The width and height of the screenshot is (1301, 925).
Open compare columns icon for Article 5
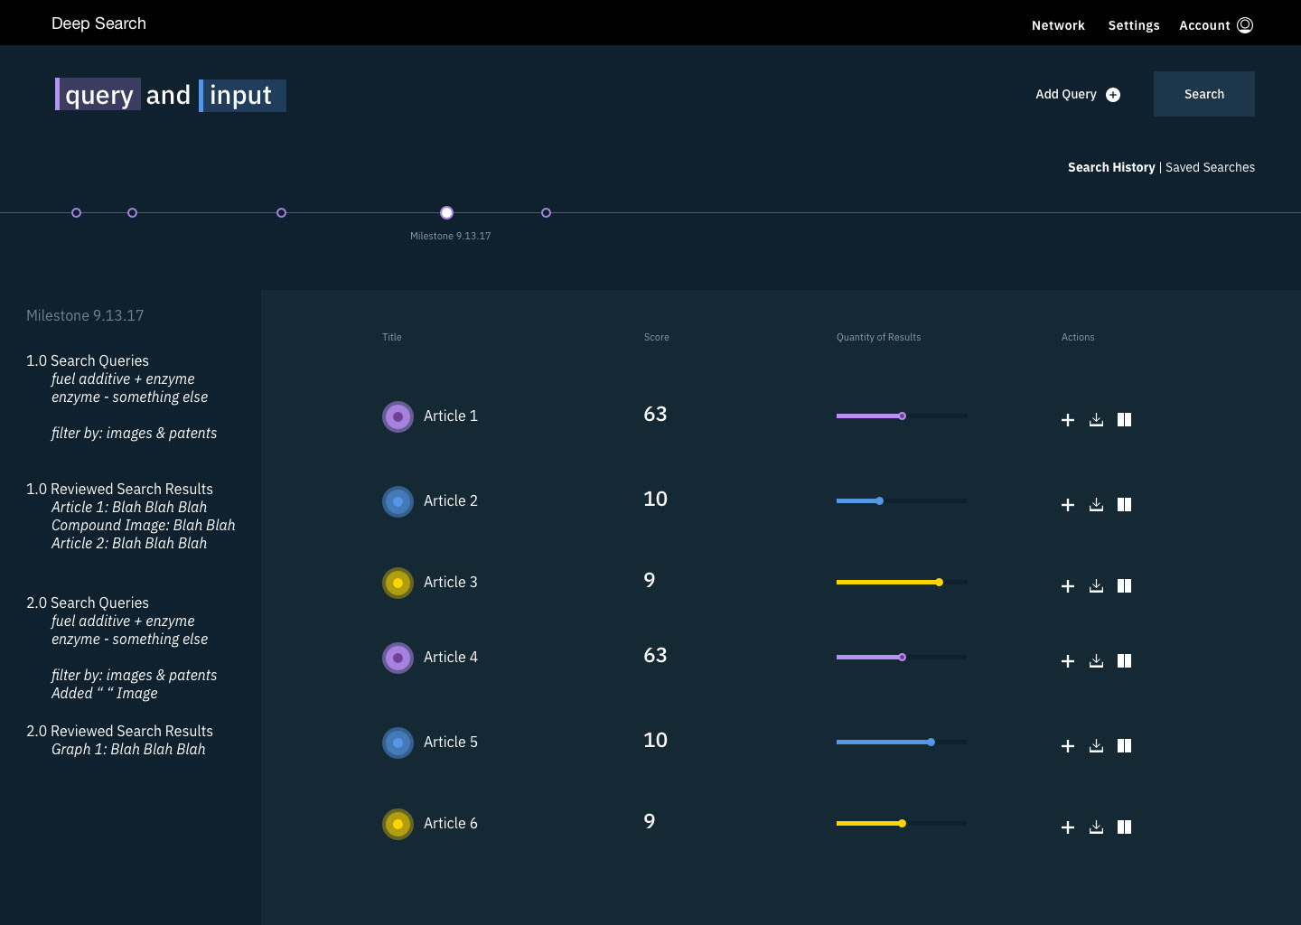tap(1124, 746)
